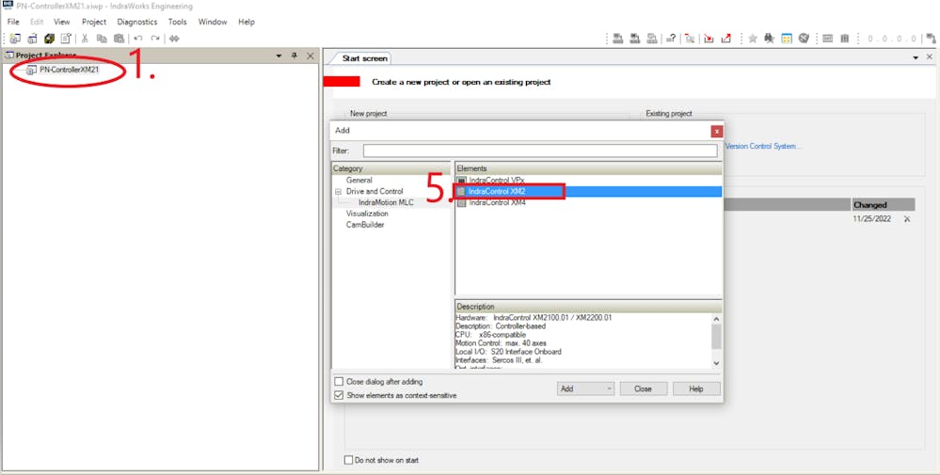Click the Paste clipboard icon

coord(119,39)
